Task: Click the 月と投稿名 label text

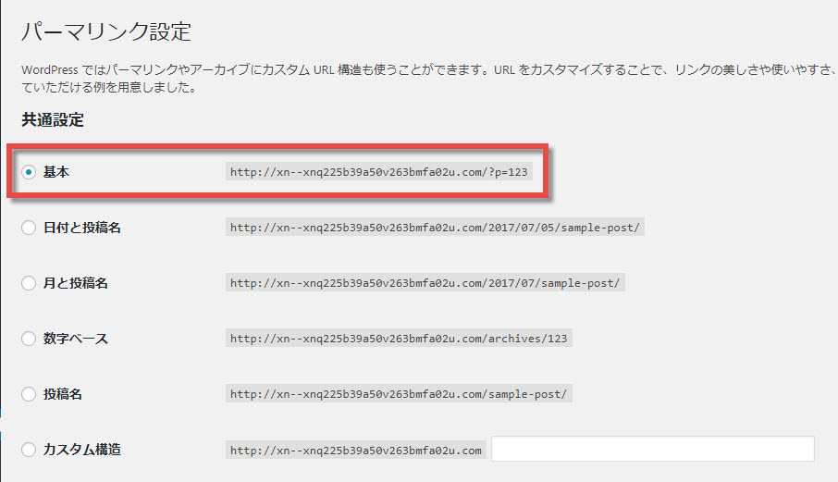Action: pos(75,283)
